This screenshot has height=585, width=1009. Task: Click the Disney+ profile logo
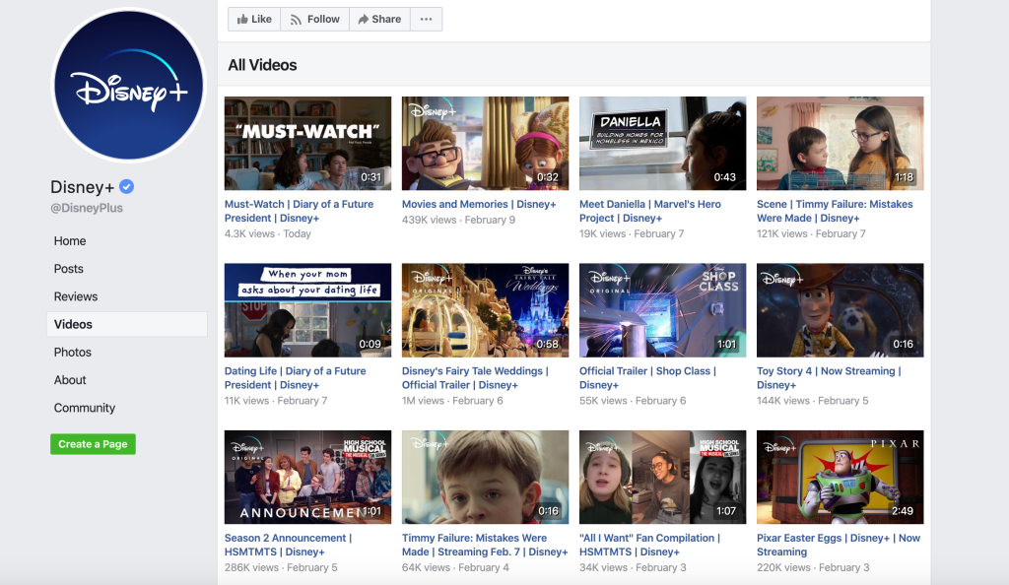tap(128, 86)
